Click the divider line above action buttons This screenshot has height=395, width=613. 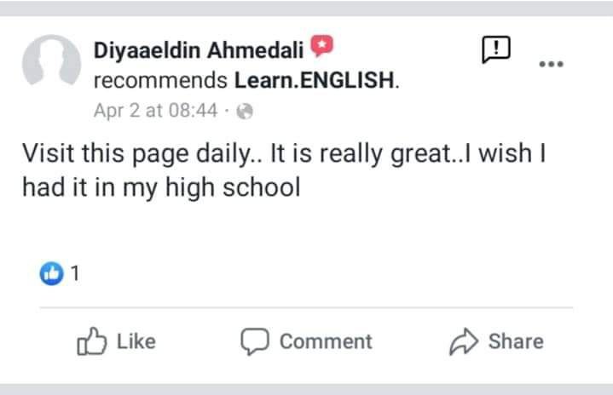(x=306, y=307)
